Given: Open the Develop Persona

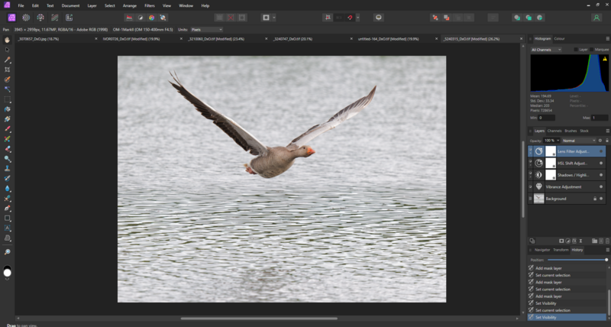Looking at the screenshot, I should click(40, 18).
